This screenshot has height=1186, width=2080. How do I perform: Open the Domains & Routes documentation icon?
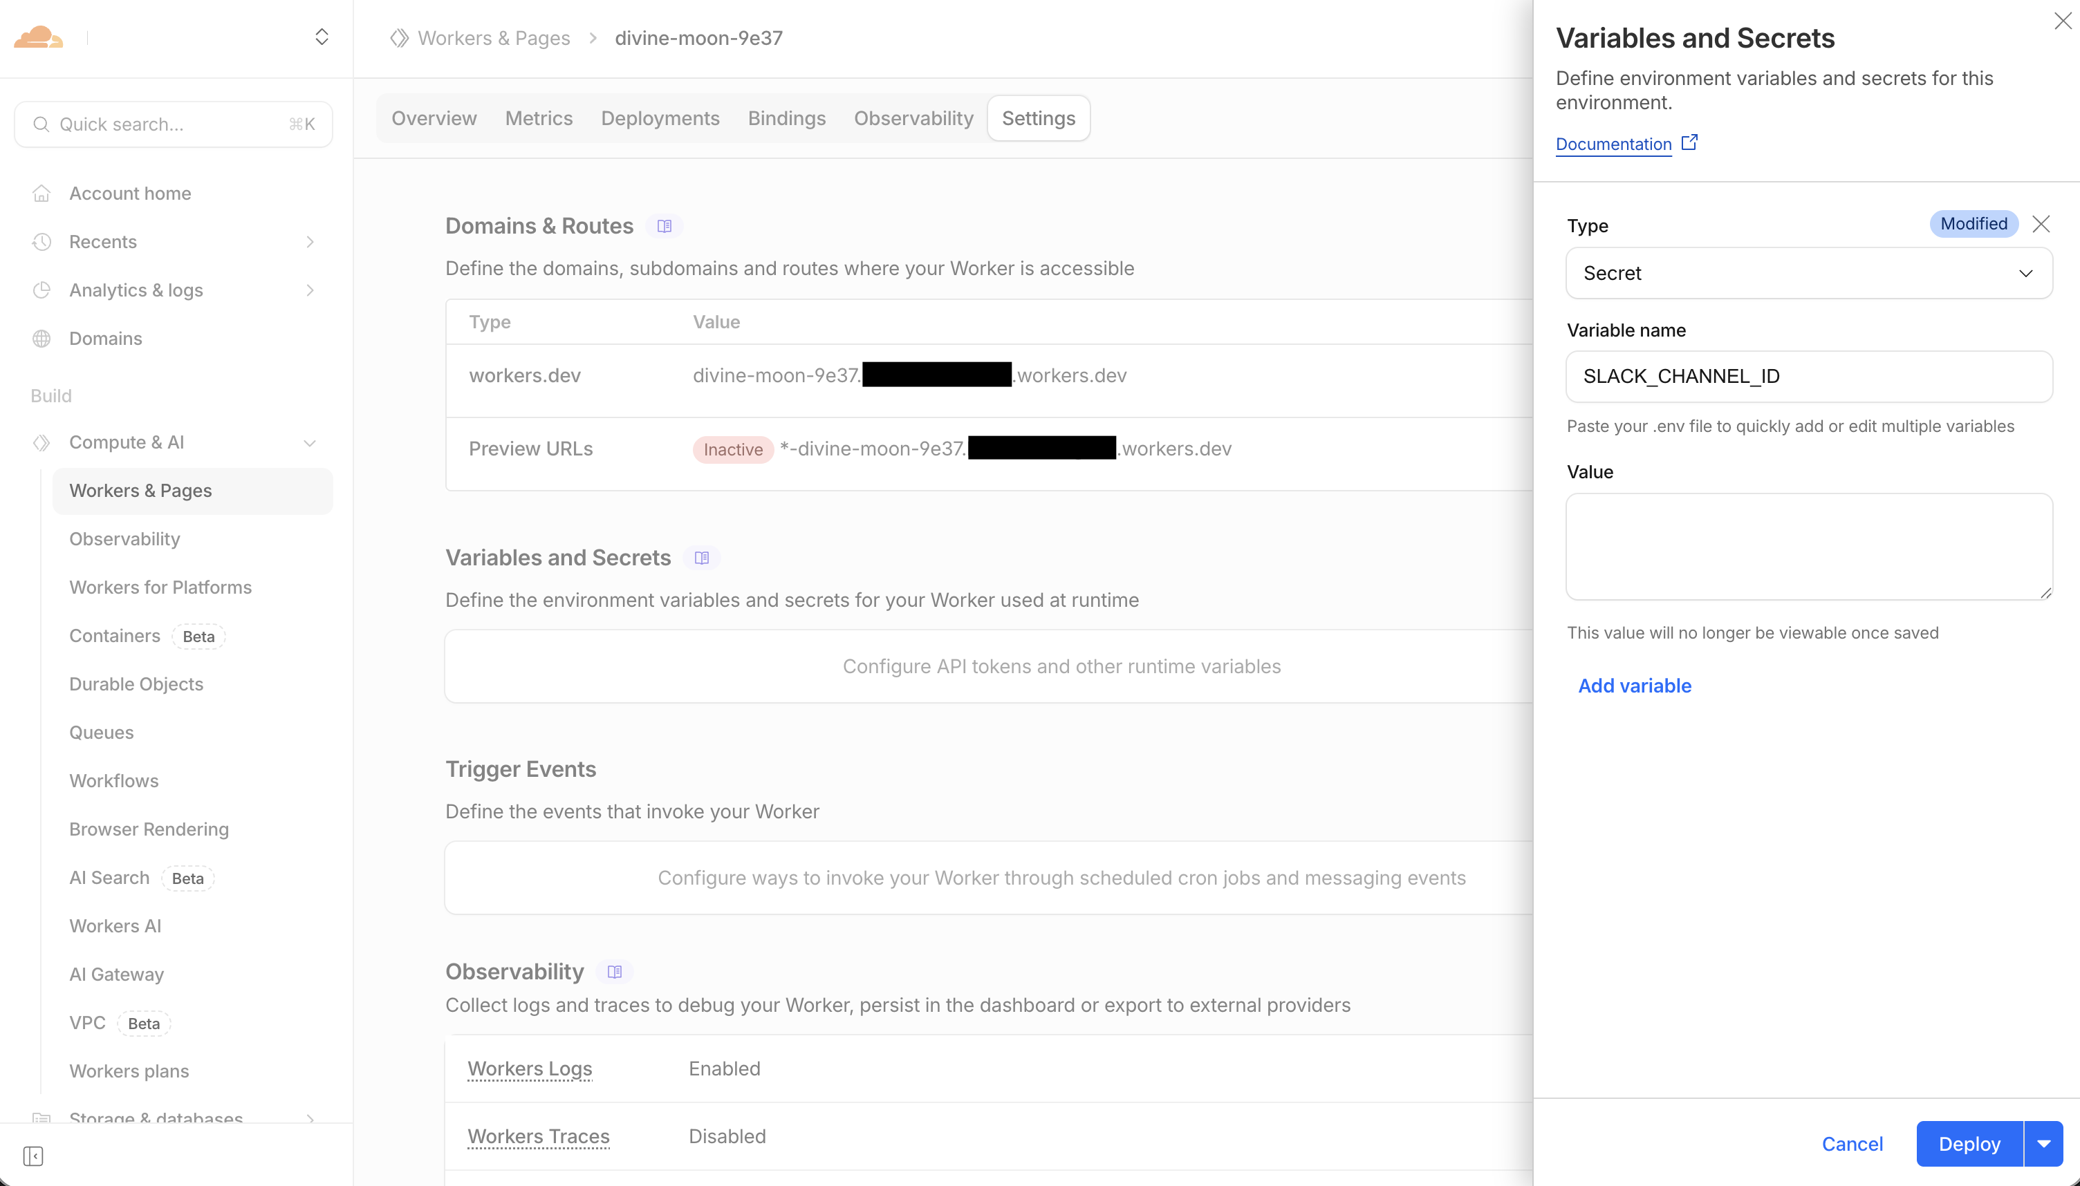(x=664, y=225)
